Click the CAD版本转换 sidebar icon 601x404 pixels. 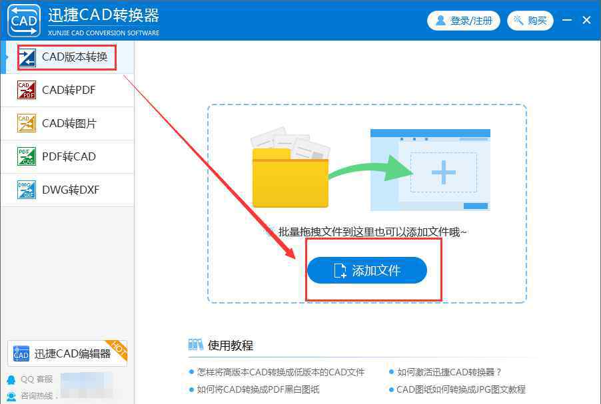pyautogui.click(x=27, y=58)
